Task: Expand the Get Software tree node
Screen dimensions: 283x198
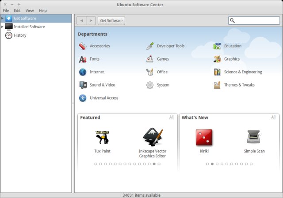Action: click(x=2, y=18)
